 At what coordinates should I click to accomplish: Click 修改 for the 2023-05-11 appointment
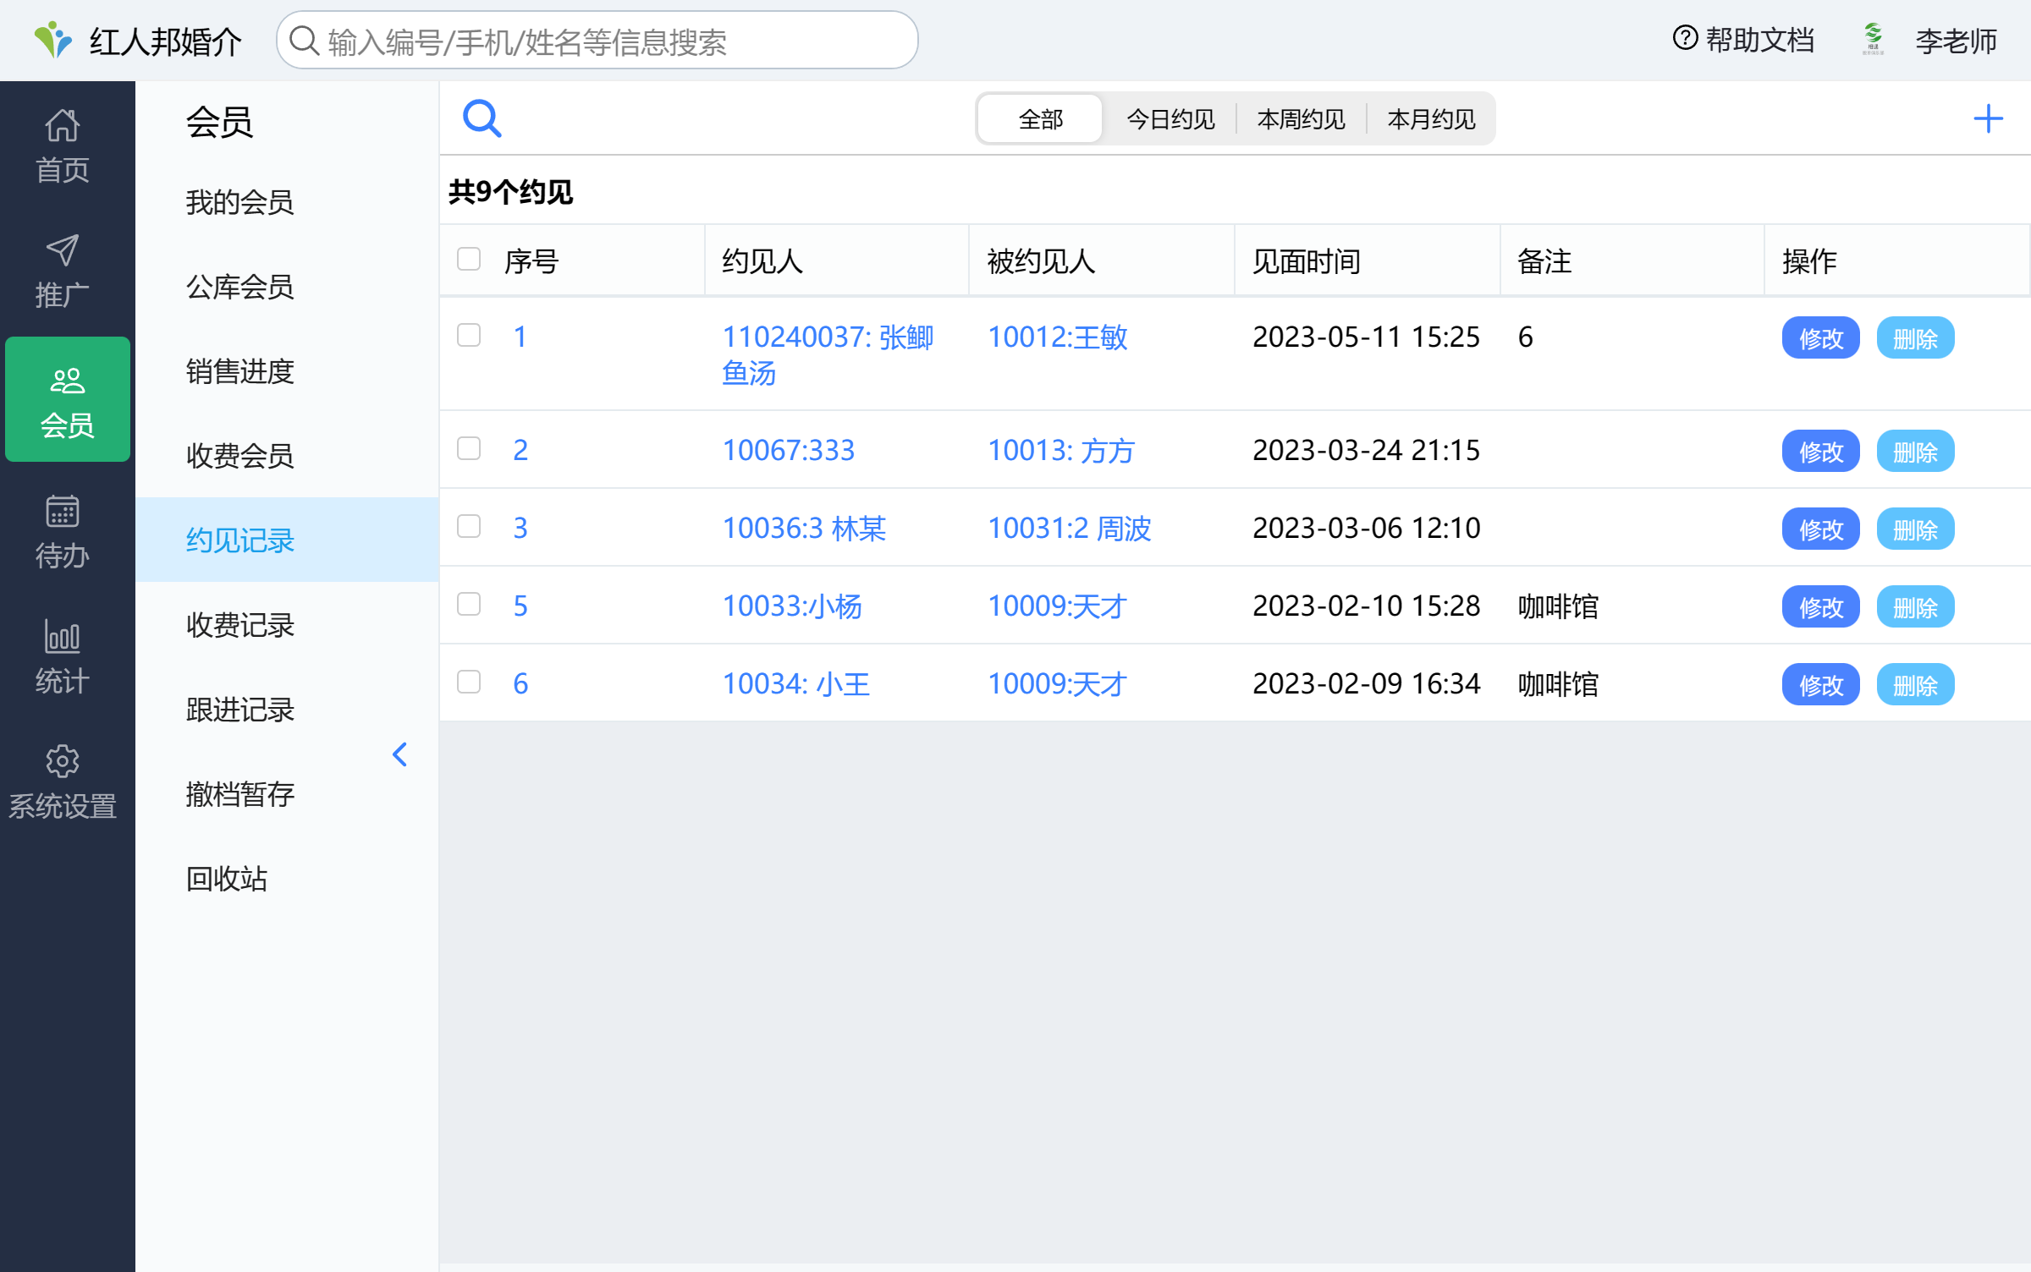tap(1821, 338)
